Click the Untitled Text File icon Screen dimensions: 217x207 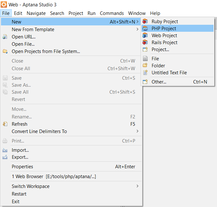click(x=145, y=73)
